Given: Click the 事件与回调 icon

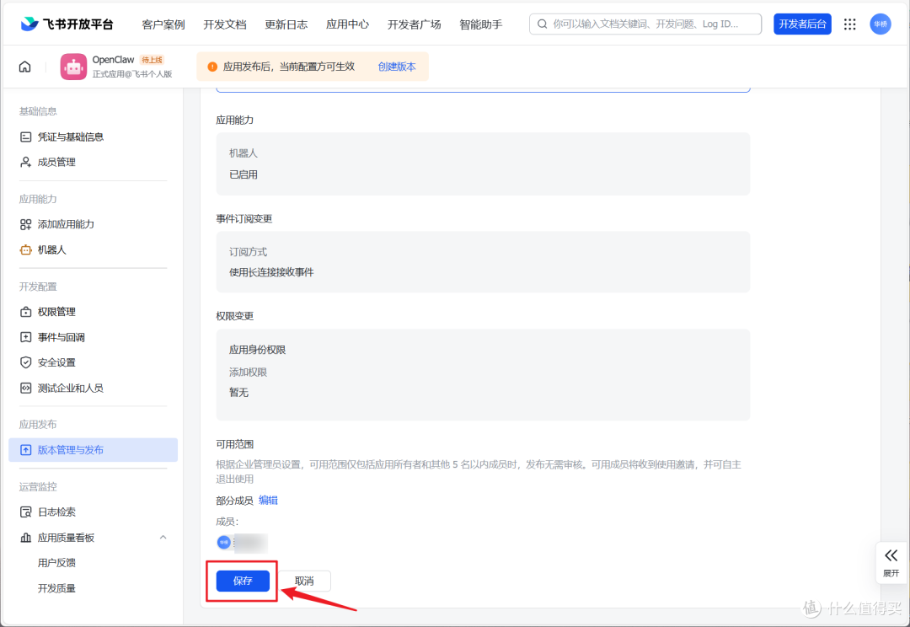Looking at the screenshot, I should 25,337.
